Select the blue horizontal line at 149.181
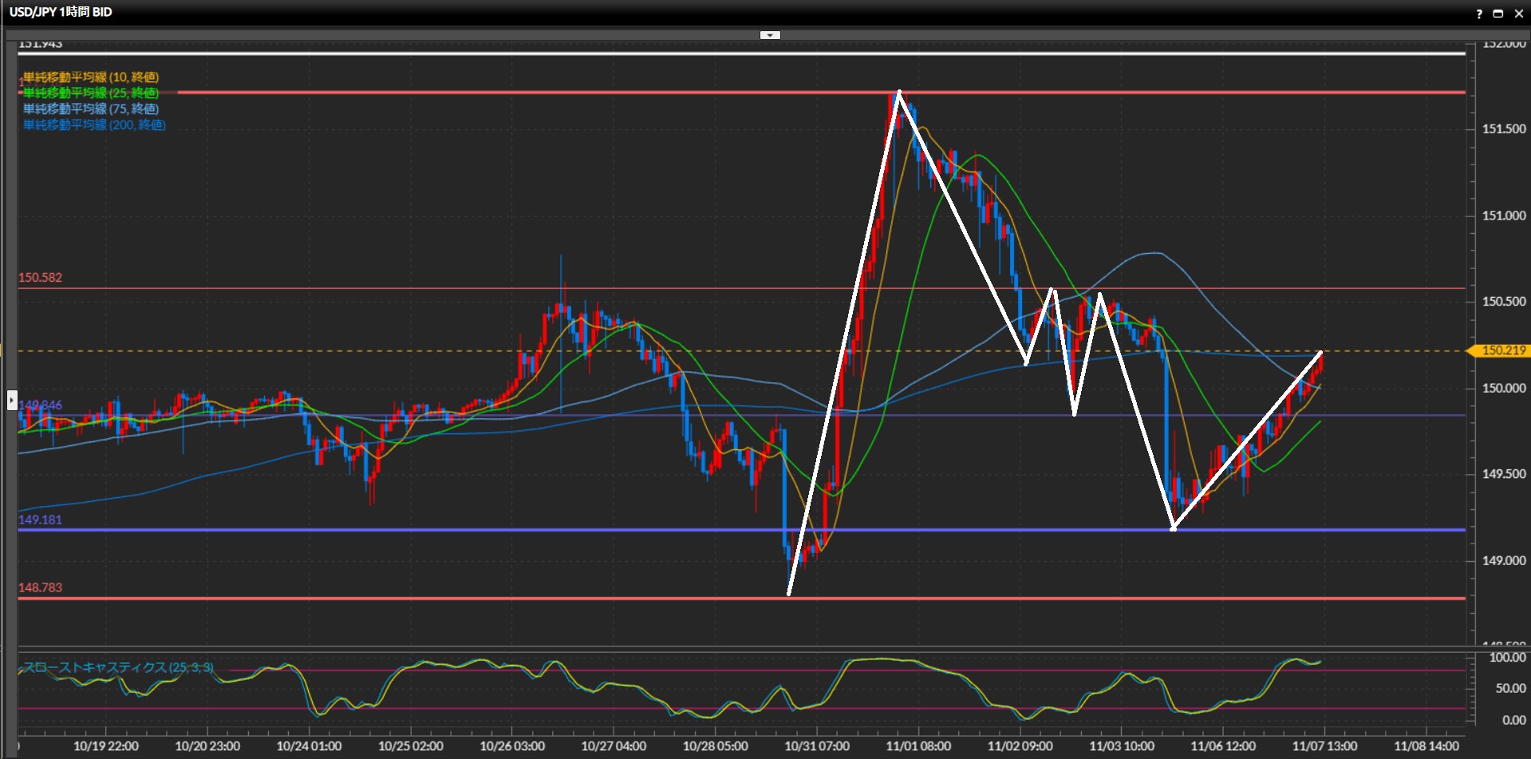Image resolution: width=1531 pixels, height=759 pixels. click(x=558, y=529)
